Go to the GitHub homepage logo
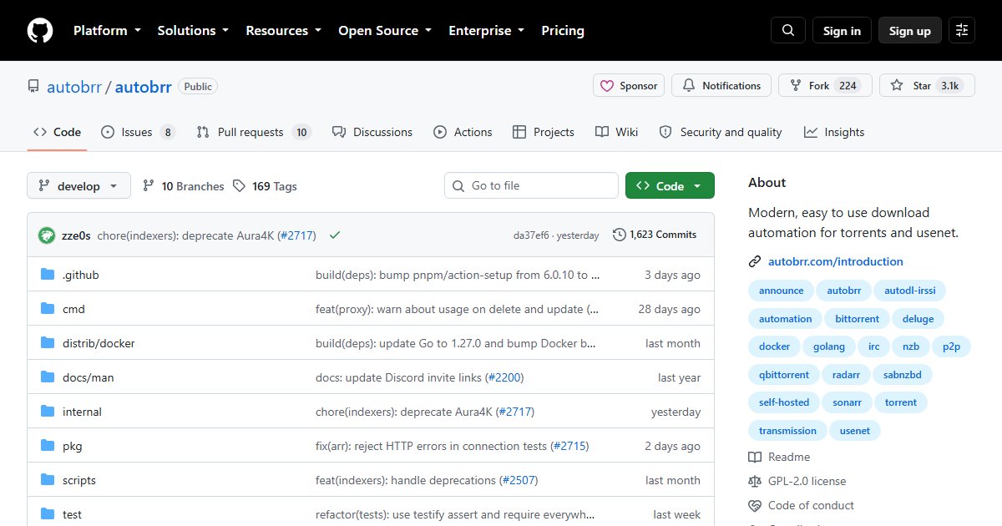1002x526 pixels. click(40, 31)
